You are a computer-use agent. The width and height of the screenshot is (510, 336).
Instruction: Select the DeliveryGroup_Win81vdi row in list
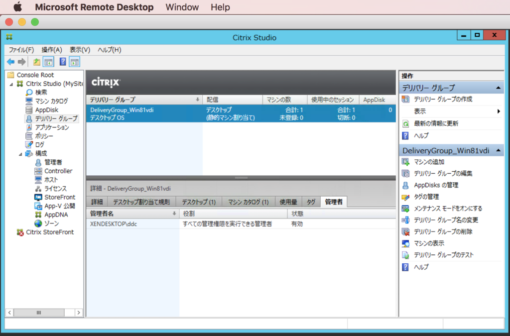click(241, 113)
